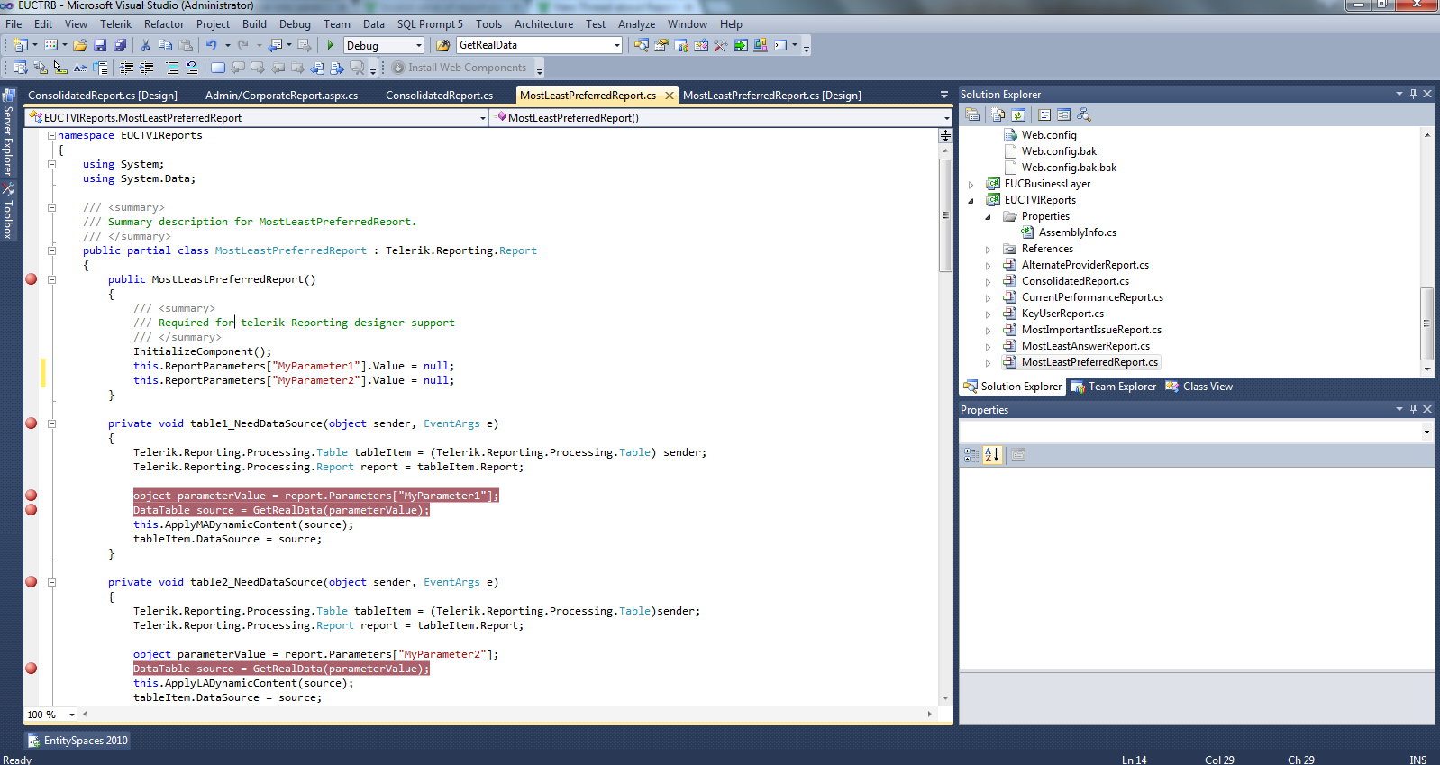This screenshot has width=1440, height=765.
Task: Toggle breakpoint on MyParameter1 parameterValue line
Action: click(32, 496)
